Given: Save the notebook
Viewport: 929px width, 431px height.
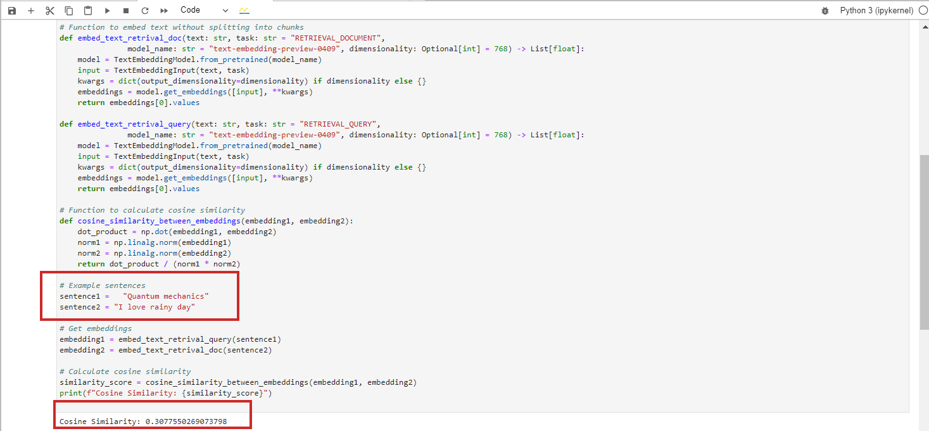Looking at the screenshot, I should pyautogui.click(x=11, y=10).
